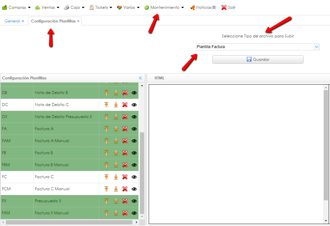330x226 pixels.
Task: Switch to the General tab
Action: [x=12, y=21]
